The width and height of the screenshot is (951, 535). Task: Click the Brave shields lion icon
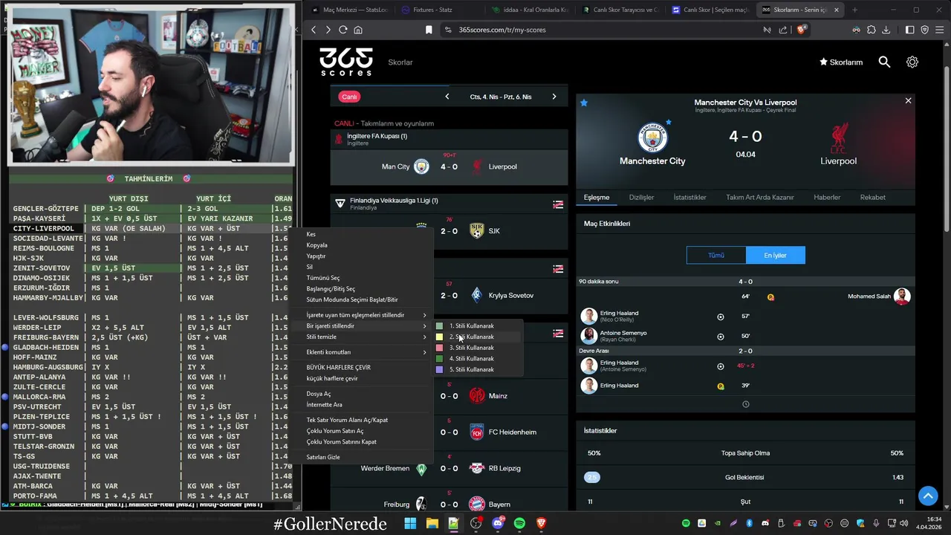tap(802, 30)
